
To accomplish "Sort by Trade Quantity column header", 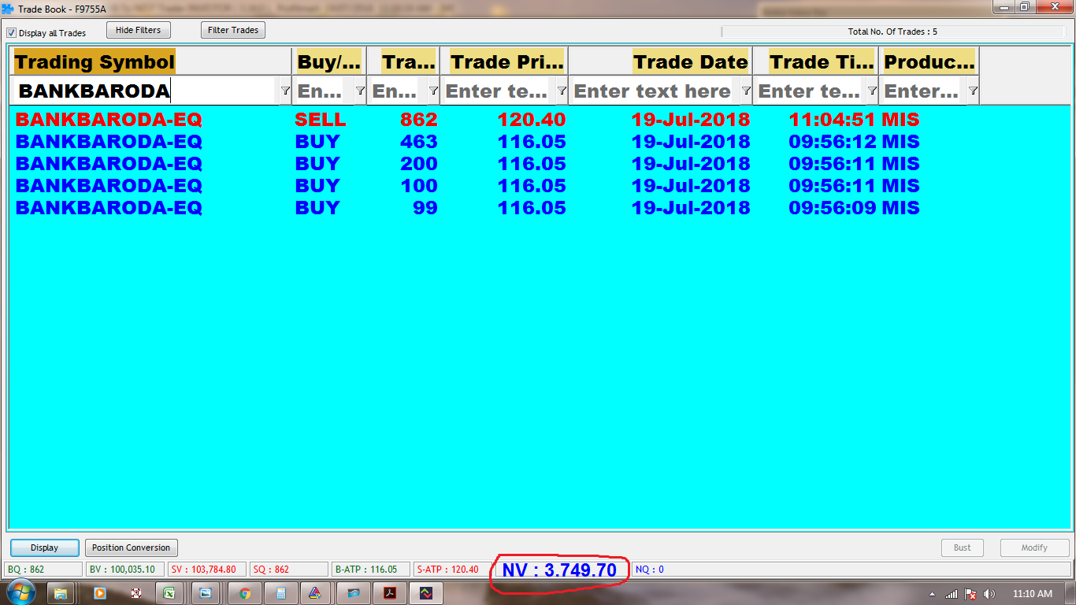I will [403, 61].
